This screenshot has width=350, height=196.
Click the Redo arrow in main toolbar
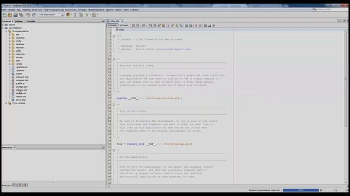(x=34, y=15)
